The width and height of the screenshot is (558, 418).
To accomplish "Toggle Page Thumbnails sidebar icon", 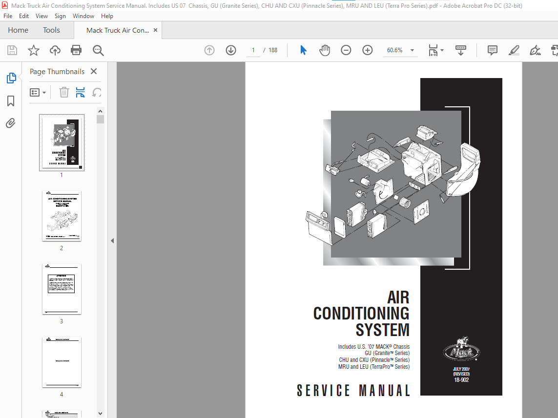I will tap(11, 78).
